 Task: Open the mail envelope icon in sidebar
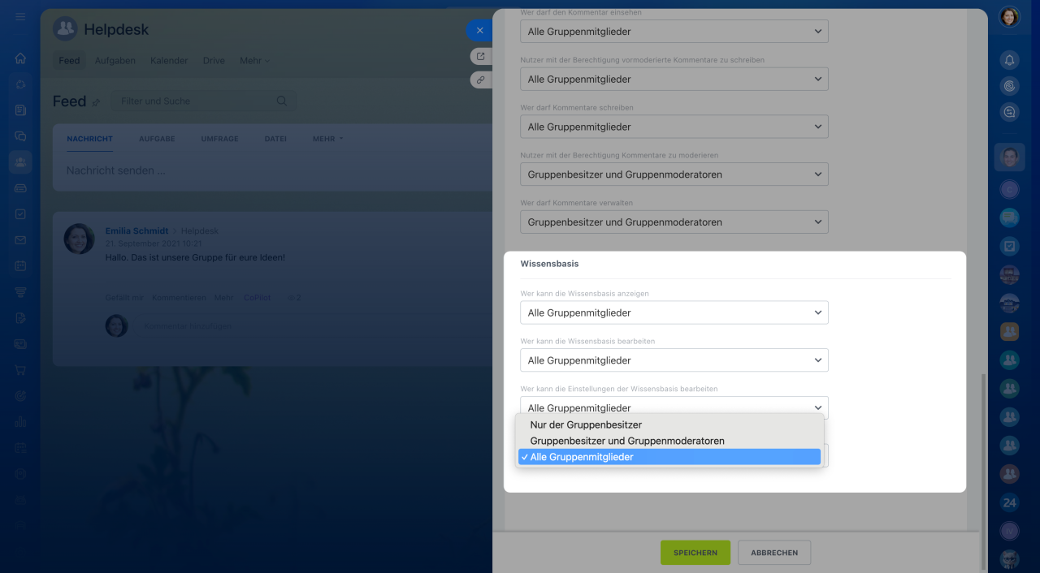[x=20, y=240]
